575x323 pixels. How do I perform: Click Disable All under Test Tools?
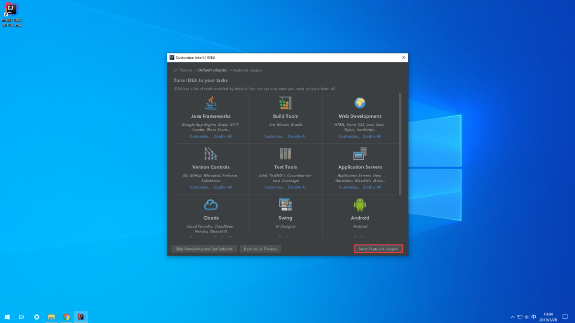(297, 187)
